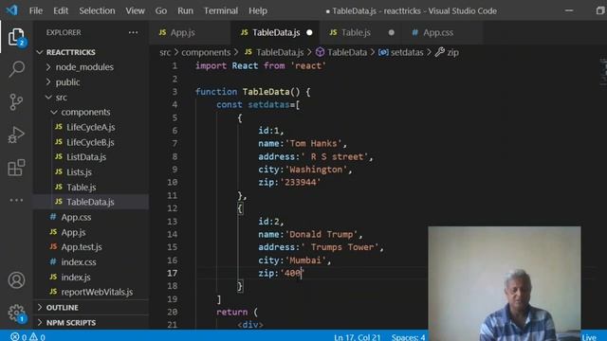Click the TableData function breadcrumb

pyautogui.click(x=347, y=52)
